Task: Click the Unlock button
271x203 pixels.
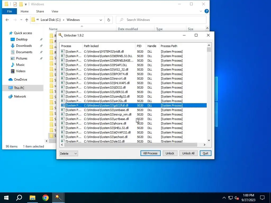Action: pyautogui.click(x=170, y=153)
